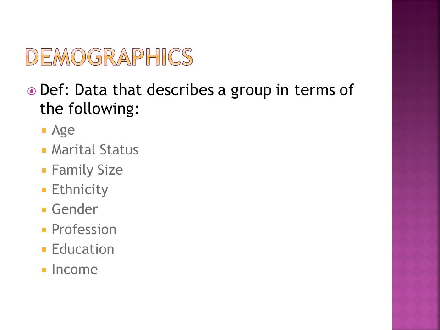The width and height of the screenshot is (440, 330).
Task: Click the orange bullet beside Education
Action: click(44, 249)
